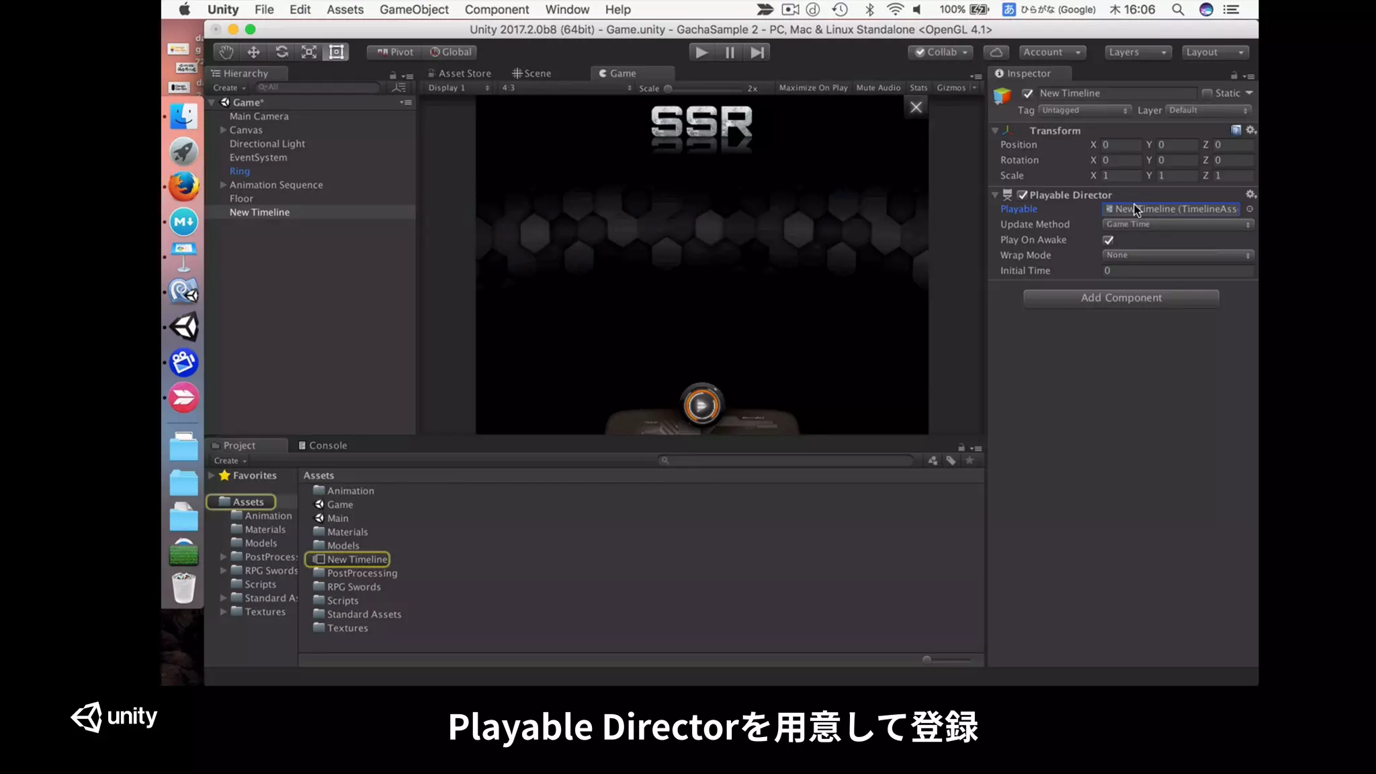
Task: Open Hierarchy Create menu
Action: [x=230, y=88]
